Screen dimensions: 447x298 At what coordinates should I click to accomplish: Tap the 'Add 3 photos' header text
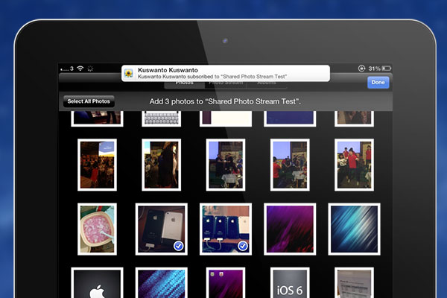click(x=225, y=101)
